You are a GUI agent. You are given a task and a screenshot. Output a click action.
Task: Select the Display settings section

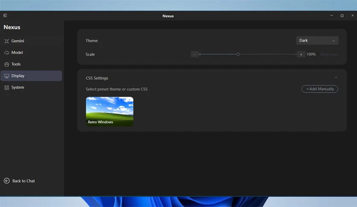click(x=31, y=76)
